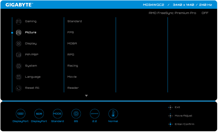Click the MODE Standard status icon
This screenshot has width=218, height=132.
(x=57, y=113)
